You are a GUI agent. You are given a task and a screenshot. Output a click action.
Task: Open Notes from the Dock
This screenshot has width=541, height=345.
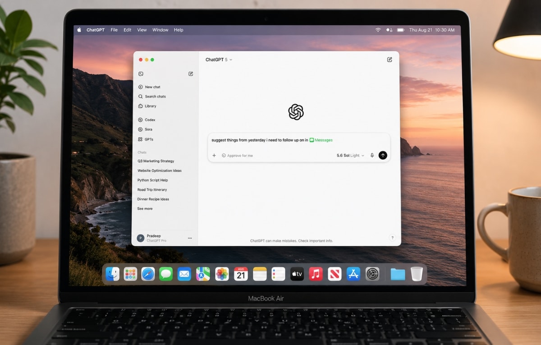[x=260, y=274]
